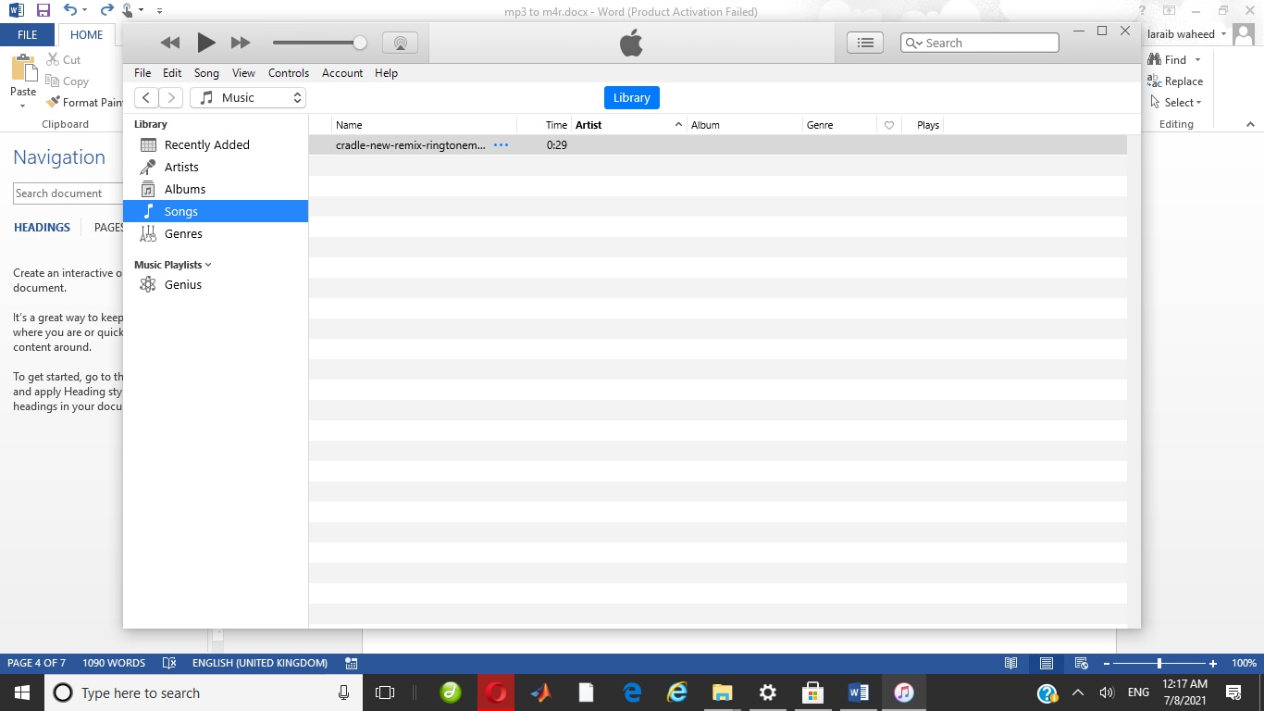Click the iTunes fast-forward button
Screen dimensions: 1264x711
pyautogui.click(x=241, y=43)
